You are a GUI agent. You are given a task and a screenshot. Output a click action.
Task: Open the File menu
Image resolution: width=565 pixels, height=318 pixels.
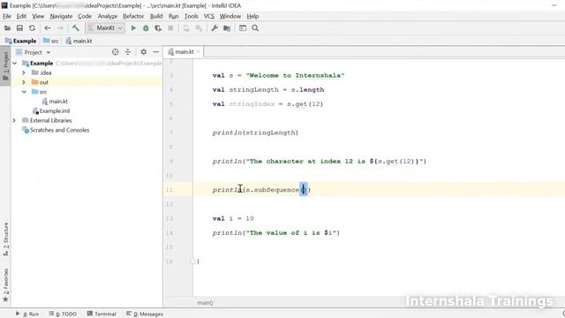(x=7, y=16)
